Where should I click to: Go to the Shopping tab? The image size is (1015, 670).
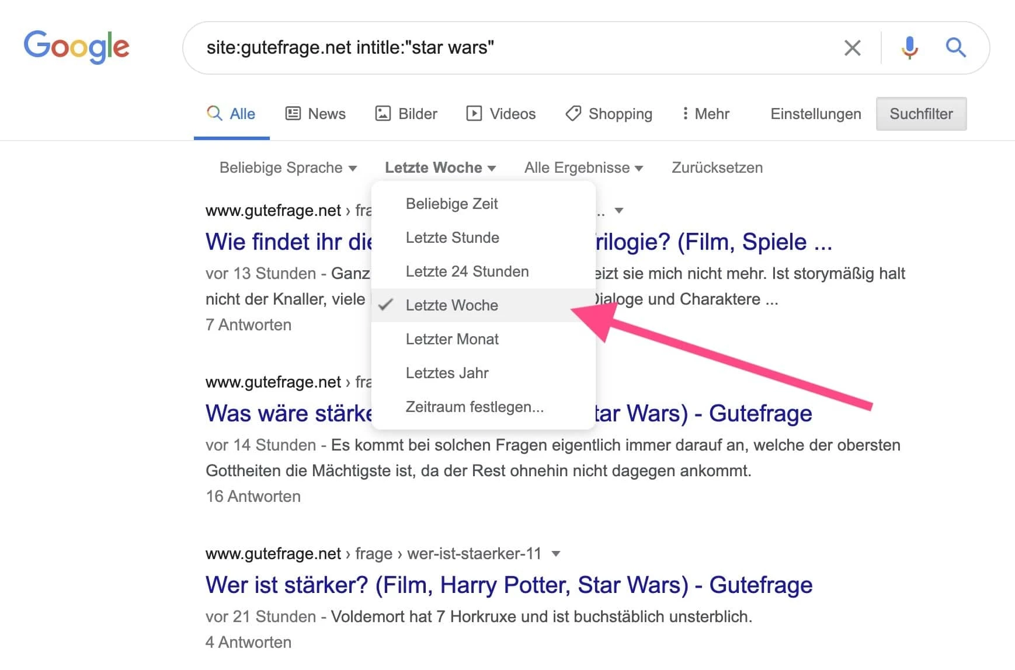point(609,113)
